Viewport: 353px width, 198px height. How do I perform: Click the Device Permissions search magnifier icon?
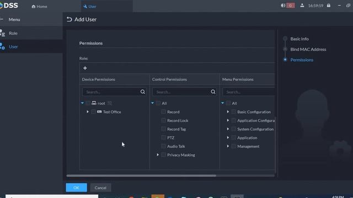pyautogui.click(x=143, y=92)
